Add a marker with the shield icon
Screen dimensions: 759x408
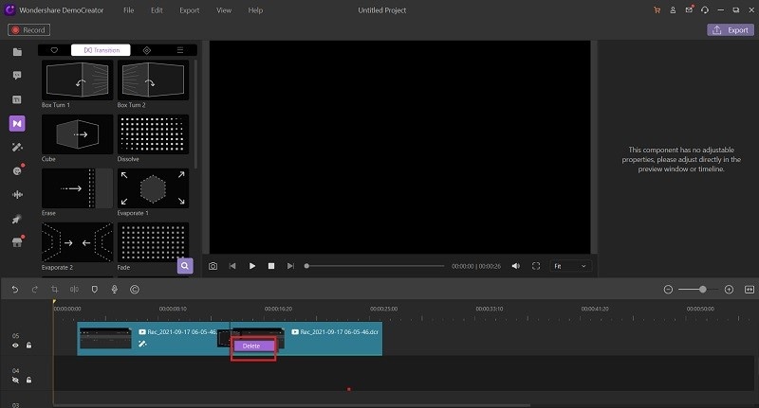pyautogui.click(x=94, y=290)
